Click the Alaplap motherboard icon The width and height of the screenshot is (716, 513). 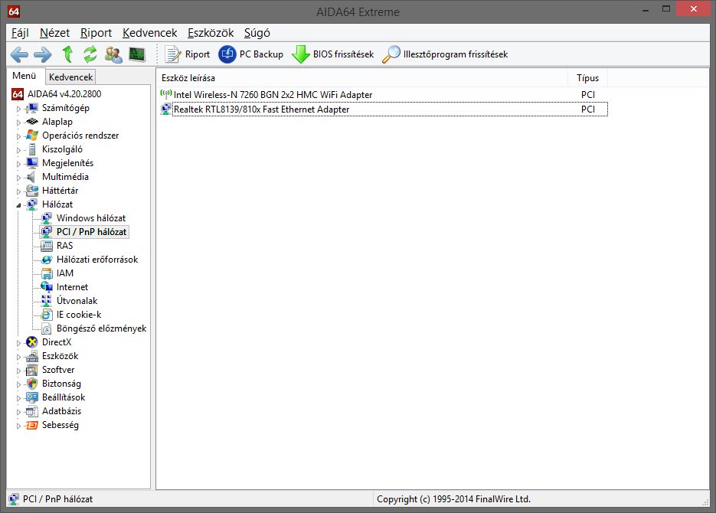pyautogui.click(x=32, y=122)
